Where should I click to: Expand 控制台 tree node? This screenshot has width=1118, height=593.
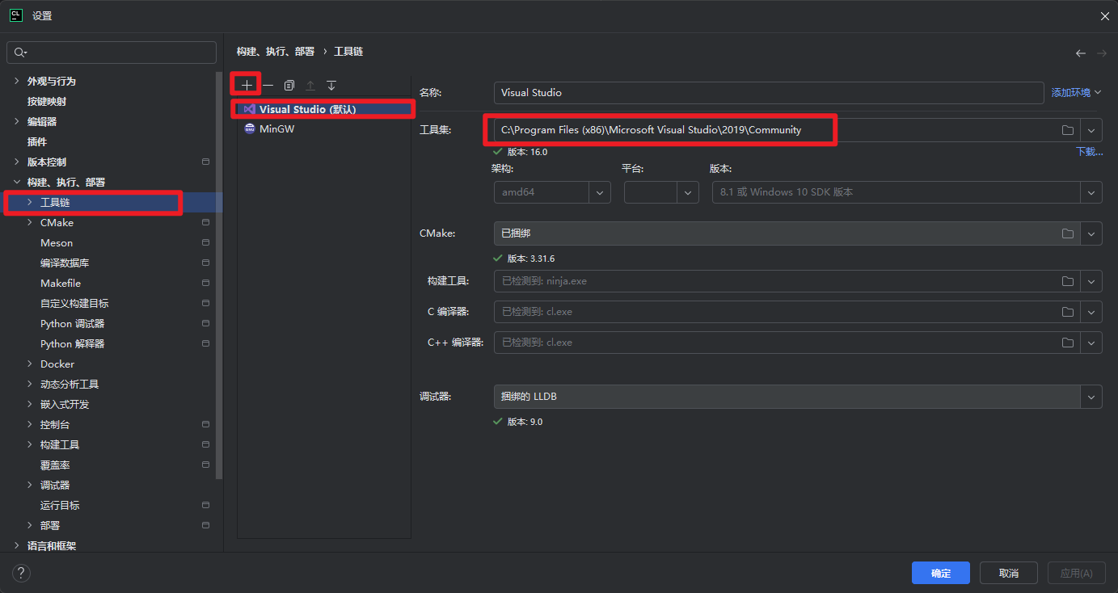30,425
